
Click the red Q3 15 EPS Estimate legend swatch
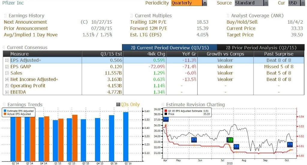(x=166, y=111)
